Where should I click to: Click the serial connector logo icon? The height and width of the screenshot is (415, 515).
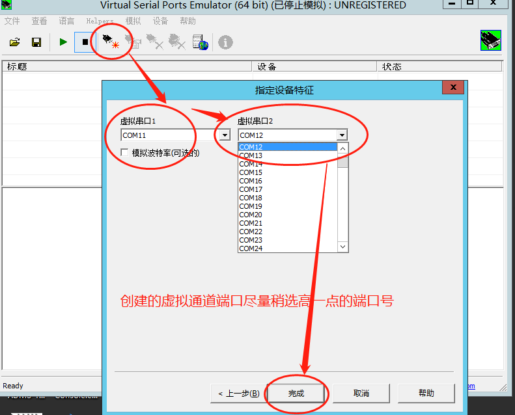[x=491, y=40]
